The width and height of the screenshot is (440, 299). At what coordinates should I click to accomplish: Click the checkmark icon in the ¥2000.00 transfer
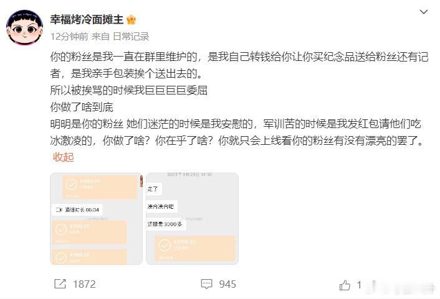coord(165,246)
